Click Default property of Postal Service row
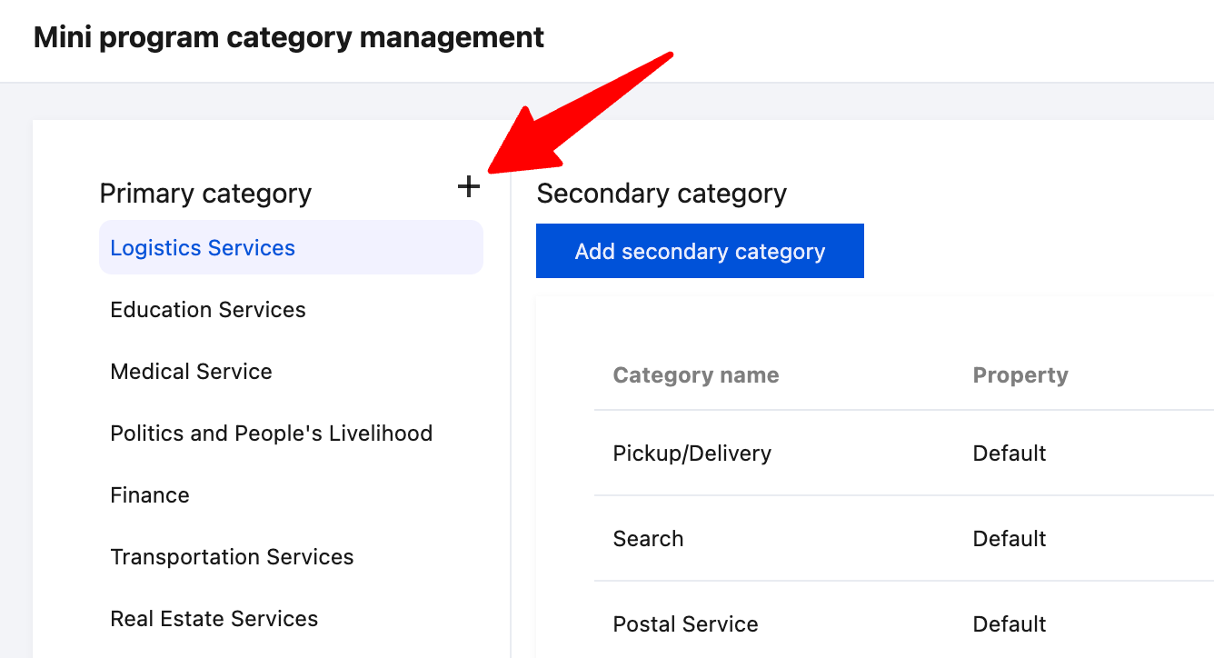This screenshot has width=1214, height=658. (x=1010, y=624)
